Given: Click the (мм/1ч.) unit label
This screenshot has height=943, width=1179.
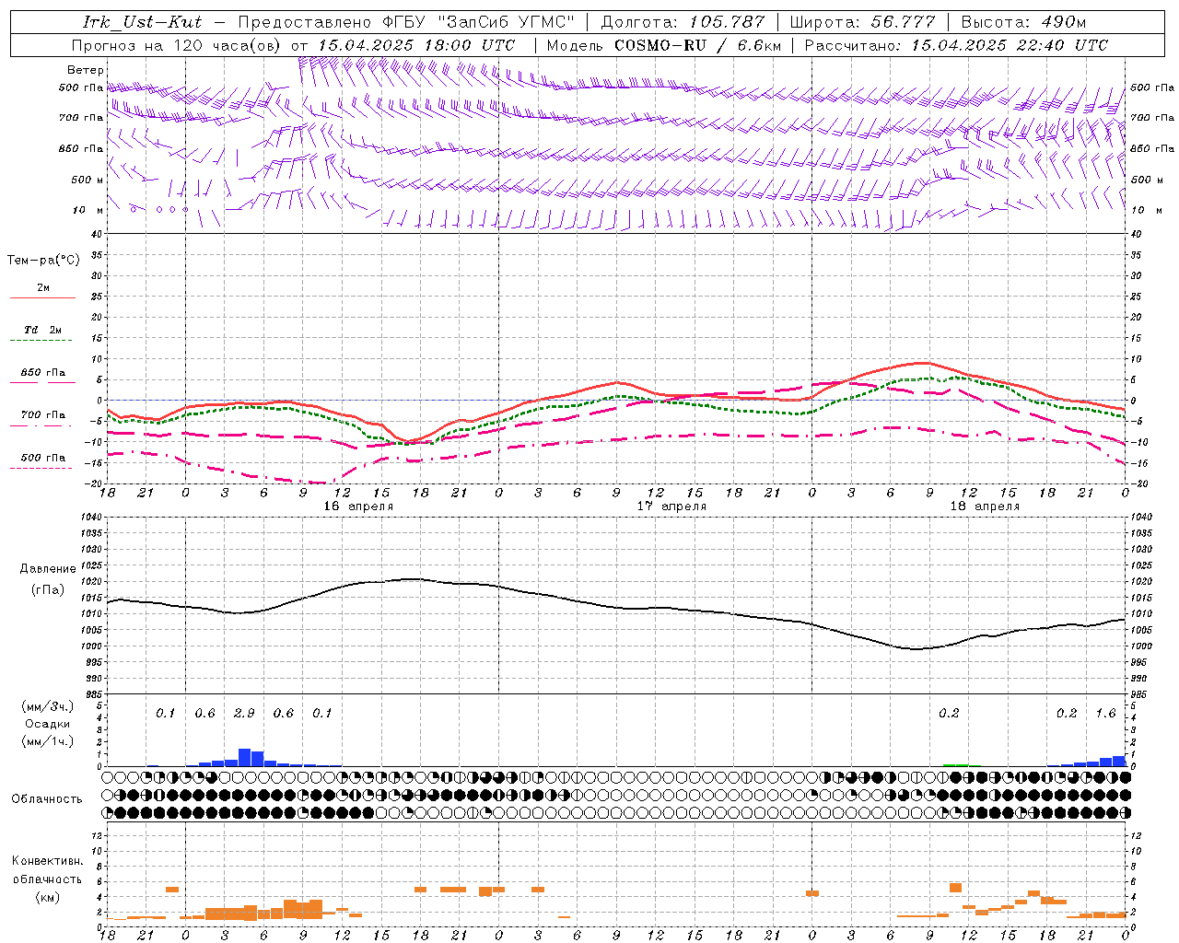Looking at the screenshot, I should pyautogui.click(x=47, y=741).
